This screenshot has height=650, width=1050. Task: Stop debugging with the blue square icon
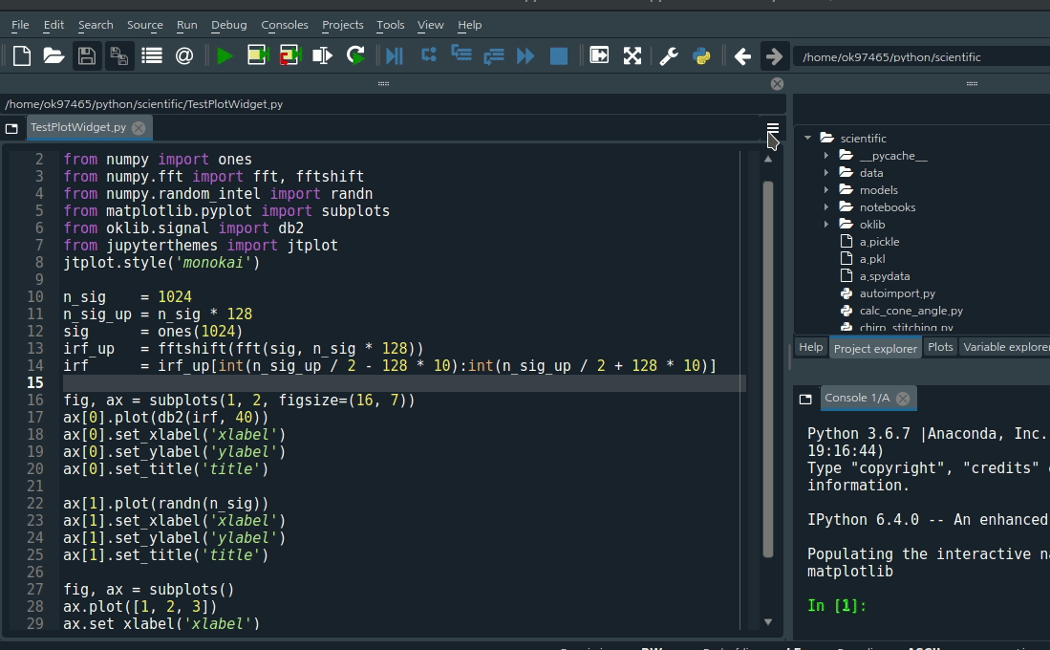pyautogui.click(x=559, y=55)
